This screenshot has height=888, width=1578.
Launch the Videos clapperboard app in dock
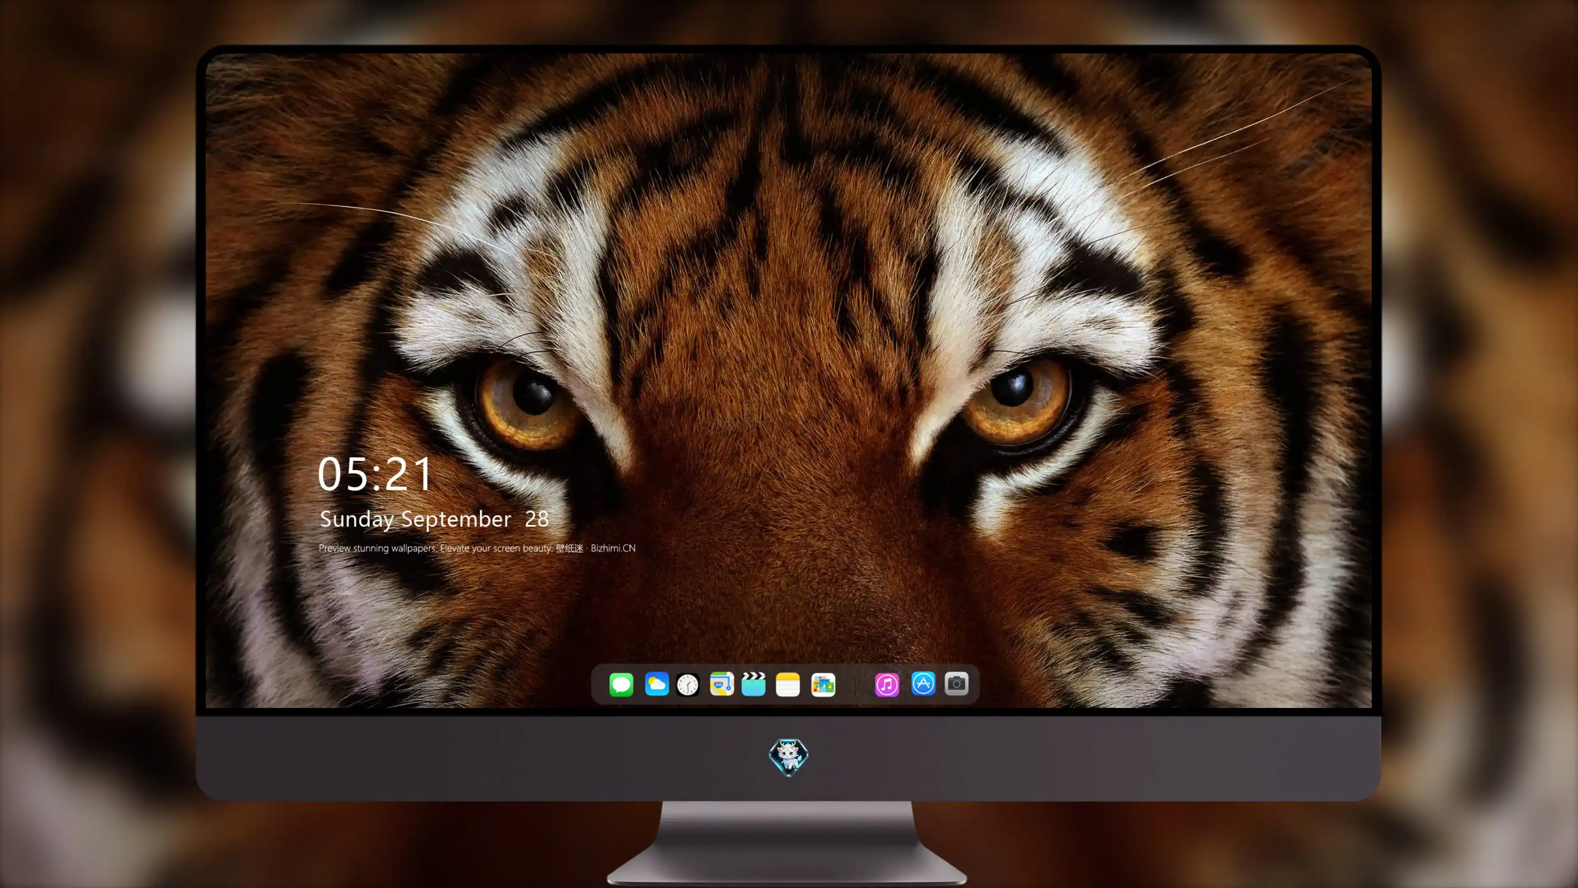[x=754, y=684]
